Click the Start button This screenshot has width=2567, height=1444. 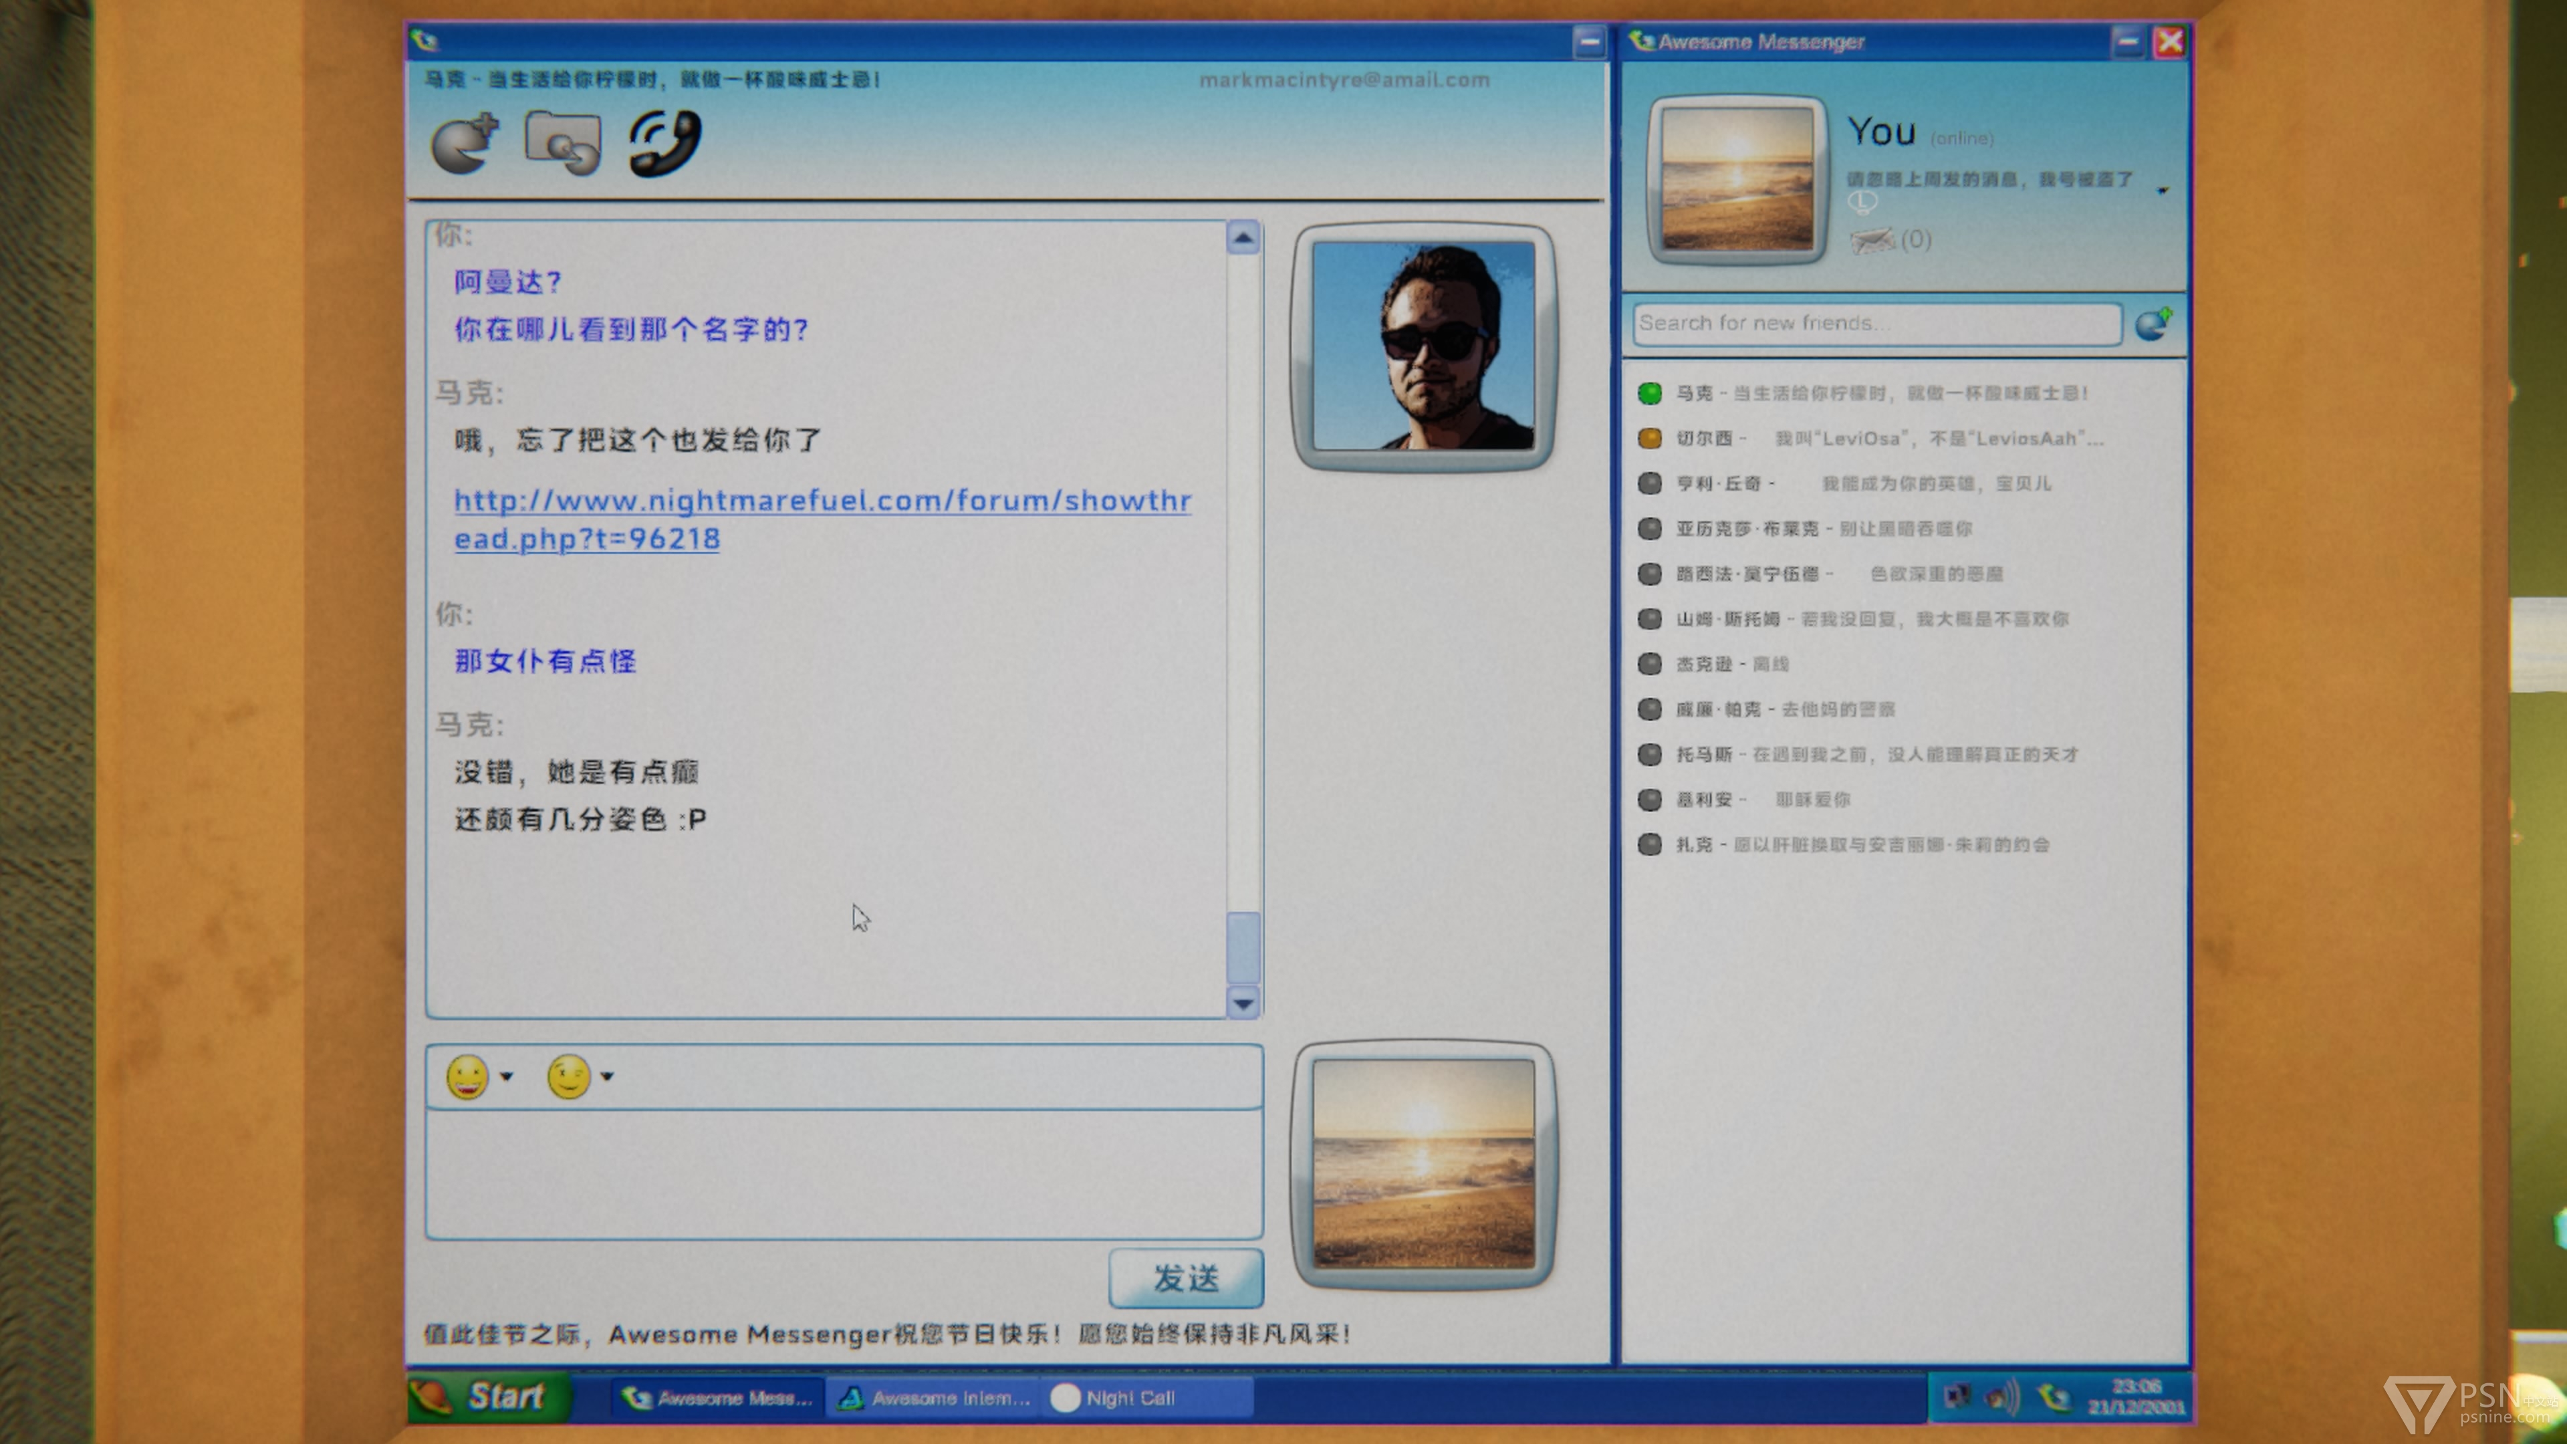point(490,1397)
